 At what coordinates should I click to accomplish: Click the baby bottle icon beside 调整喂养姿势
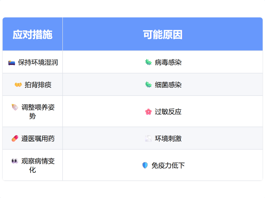[x=15, y=107]
